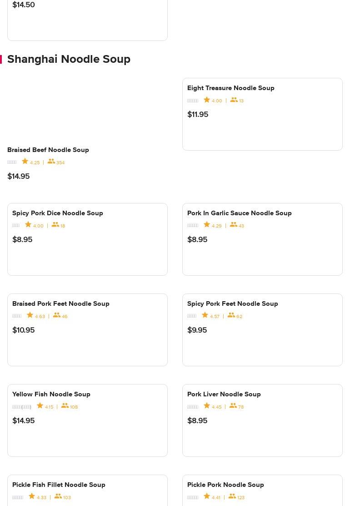Click the star icon for Yellow Fish Noodle Soup
This screenshot has height=506, width=350.
coord(40,406)
